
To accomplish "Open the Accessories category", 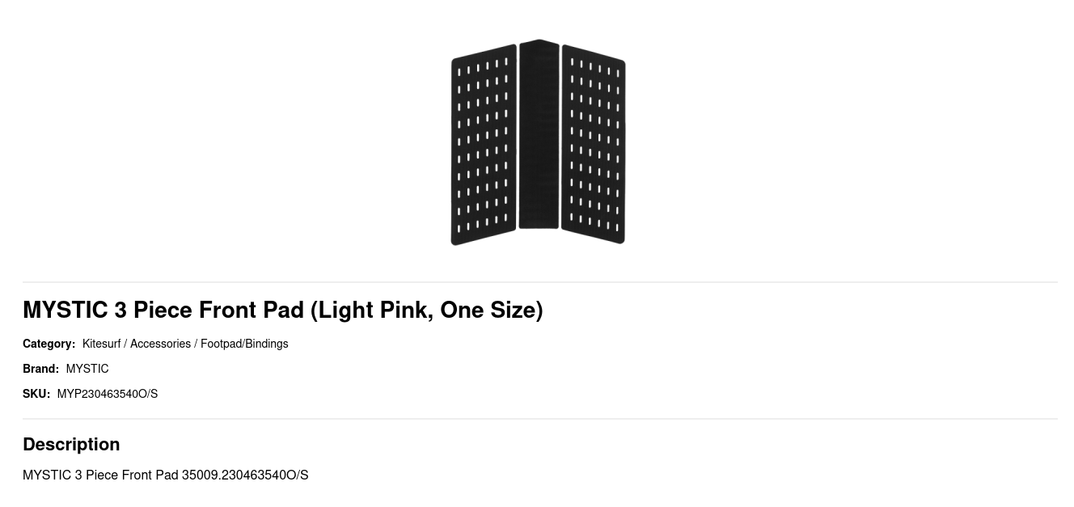I will click(x=160, y=344).
